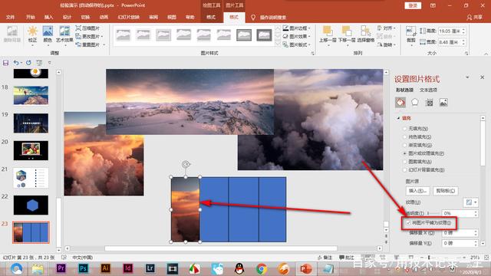
Task: Open the Align (对齐) dropdown
Action: pyautogui.click(x=387, y=28)
